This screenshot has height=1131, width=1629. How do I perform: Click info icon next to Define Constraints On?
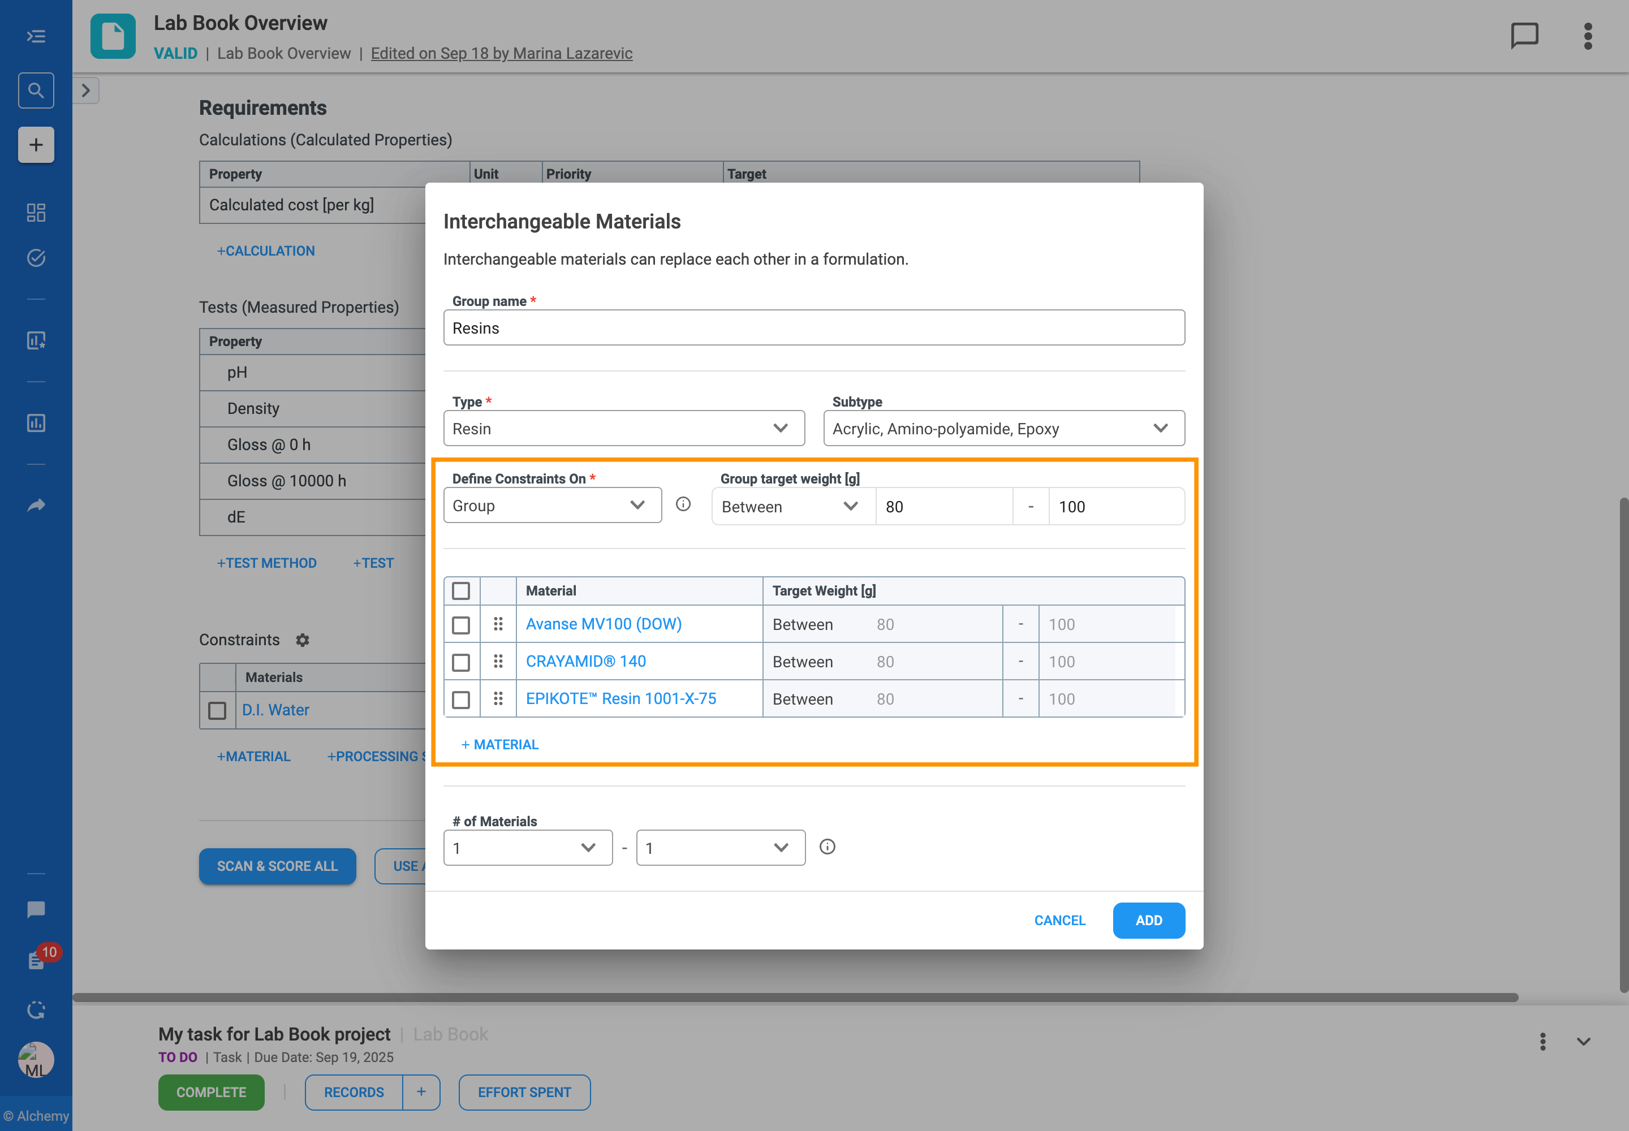[683, 504]
